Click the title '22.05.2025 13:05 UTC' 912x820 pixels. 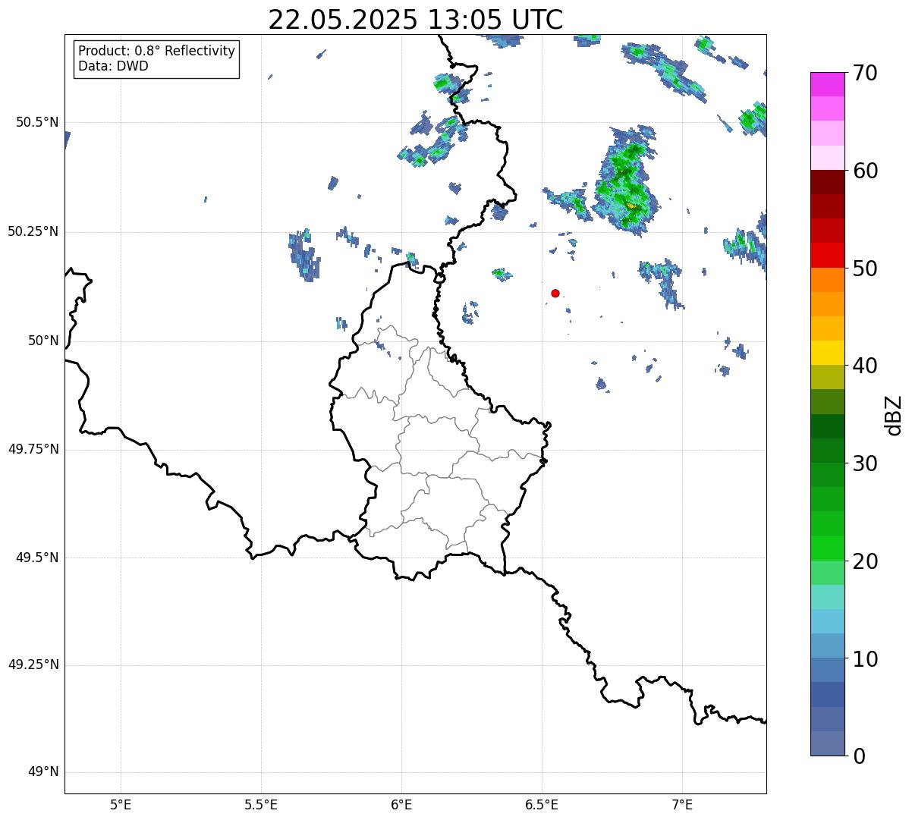point(416,20)
